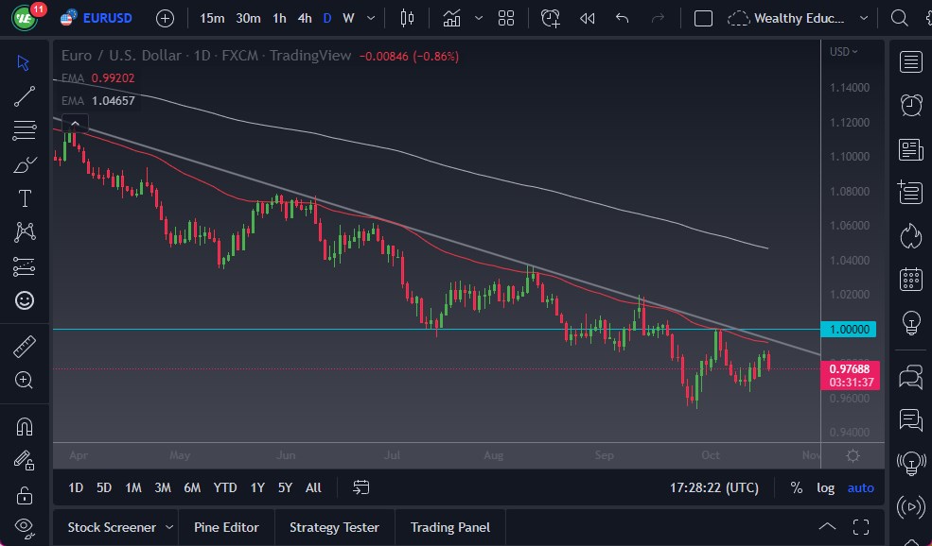The height and width of the screenshot is (546, 932).
Task: Open the timeframe dropdown next to W
Action: [370, 18]
